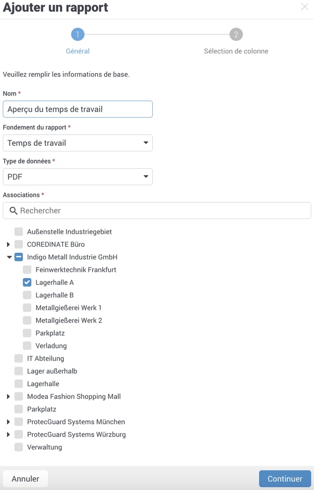Screen dimensions: 314x490
Task: Expand Modea Fashion Shopping Mall
Action: 8,396
